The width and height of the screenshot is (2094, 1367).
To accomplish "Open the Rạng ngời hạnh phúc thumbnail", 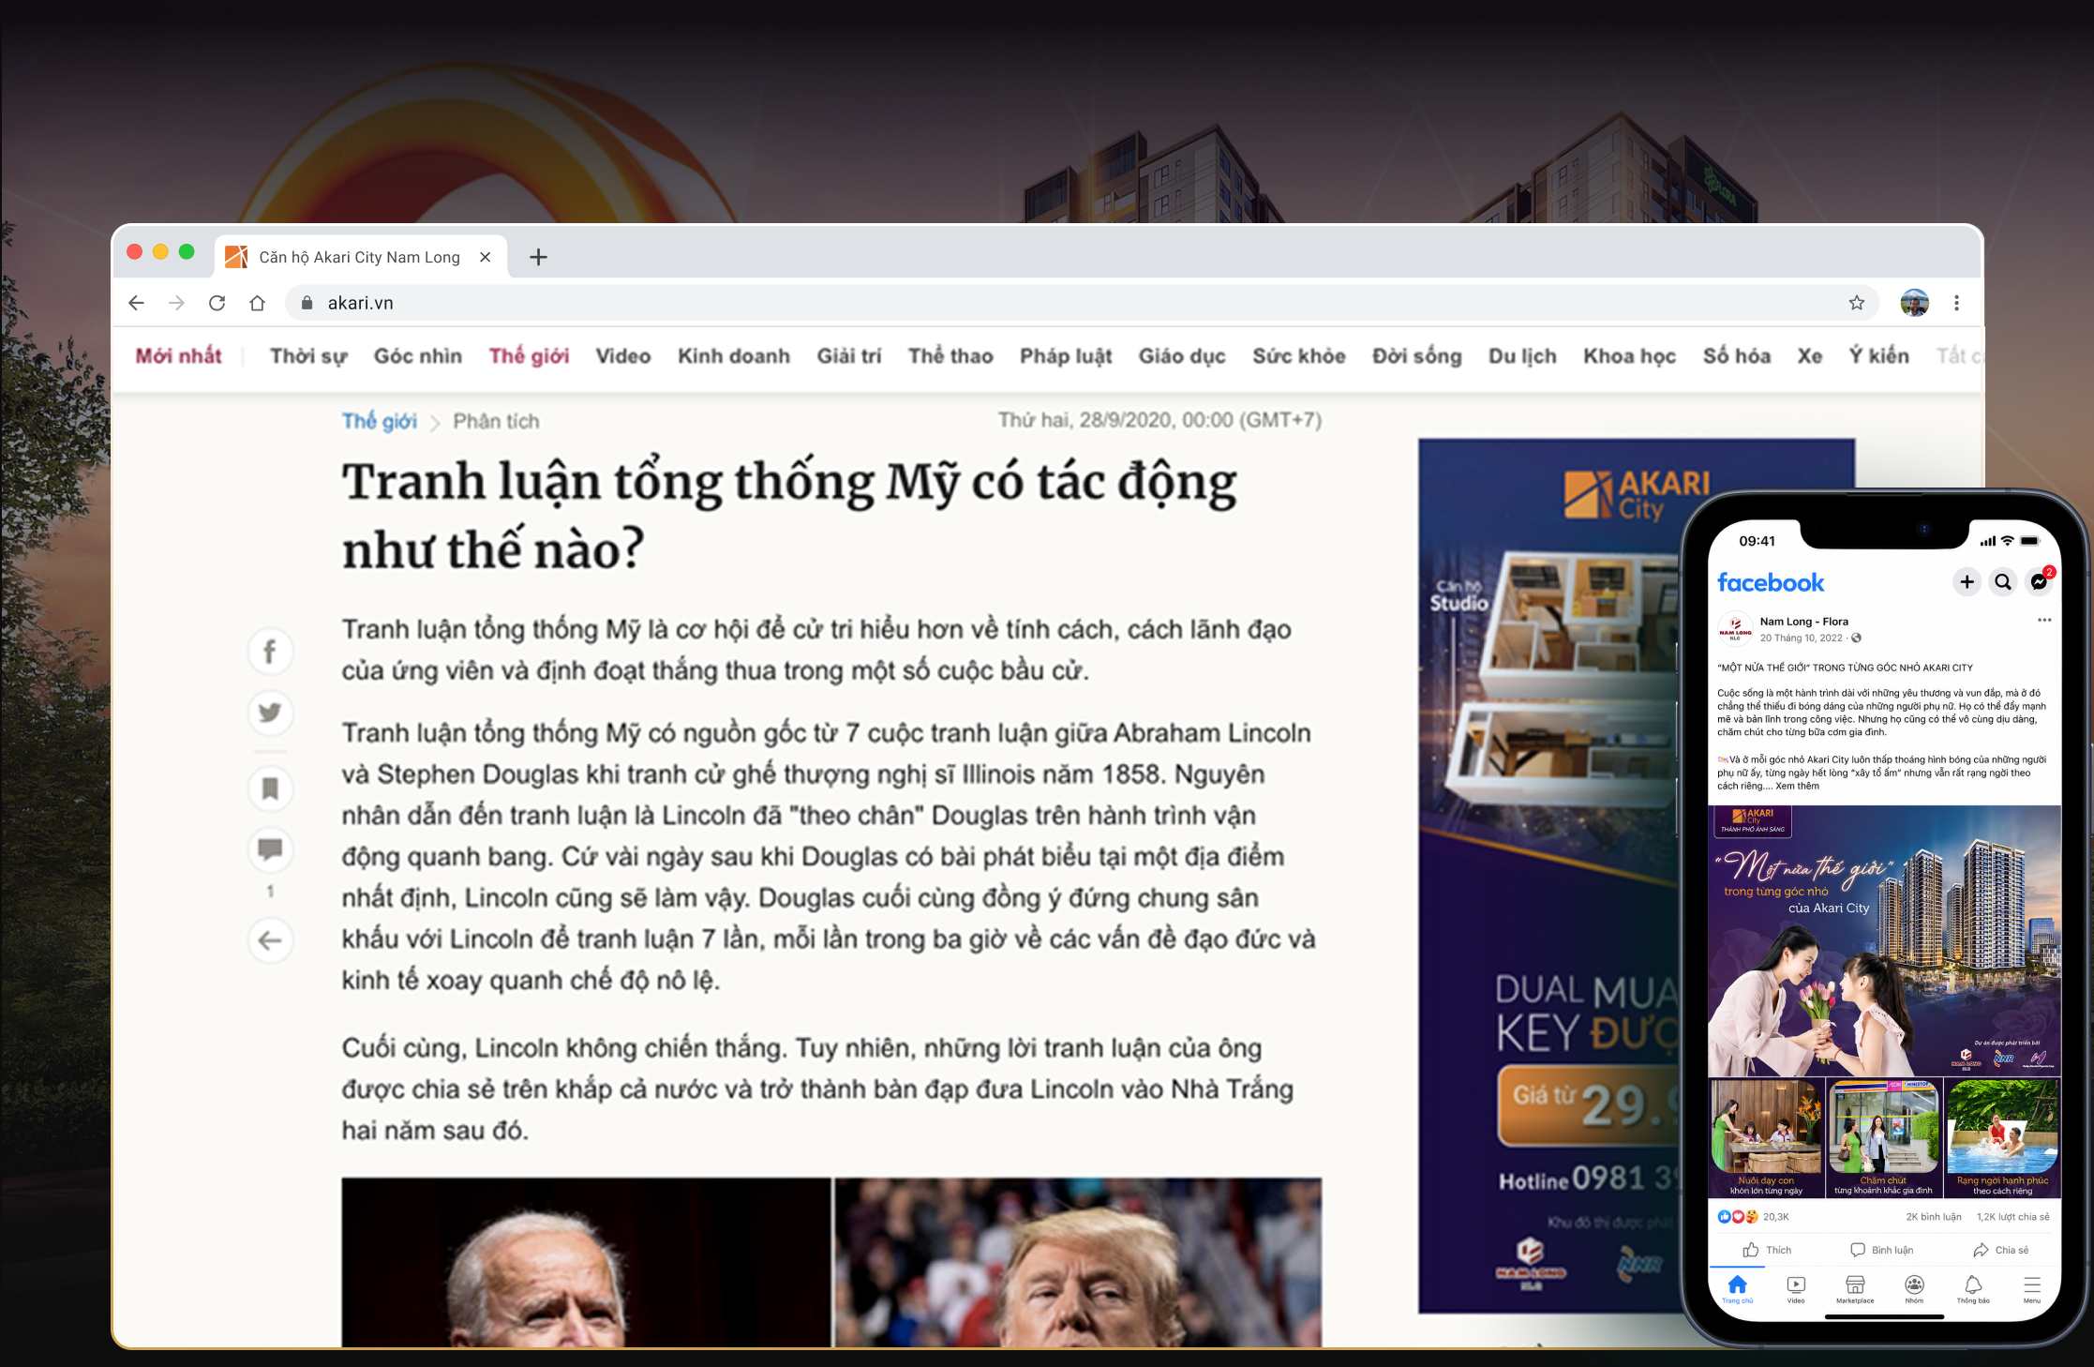I will click(2002, 1138).
